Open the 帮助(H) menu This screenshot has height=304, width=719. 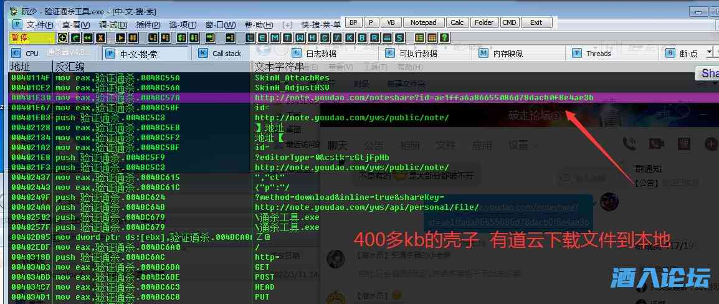pyautogui.click(x=259, y=24)
